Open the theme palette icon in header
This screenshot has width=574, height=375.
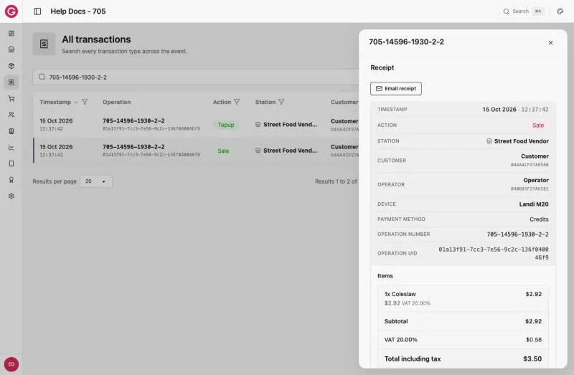(x=560, y=11)
